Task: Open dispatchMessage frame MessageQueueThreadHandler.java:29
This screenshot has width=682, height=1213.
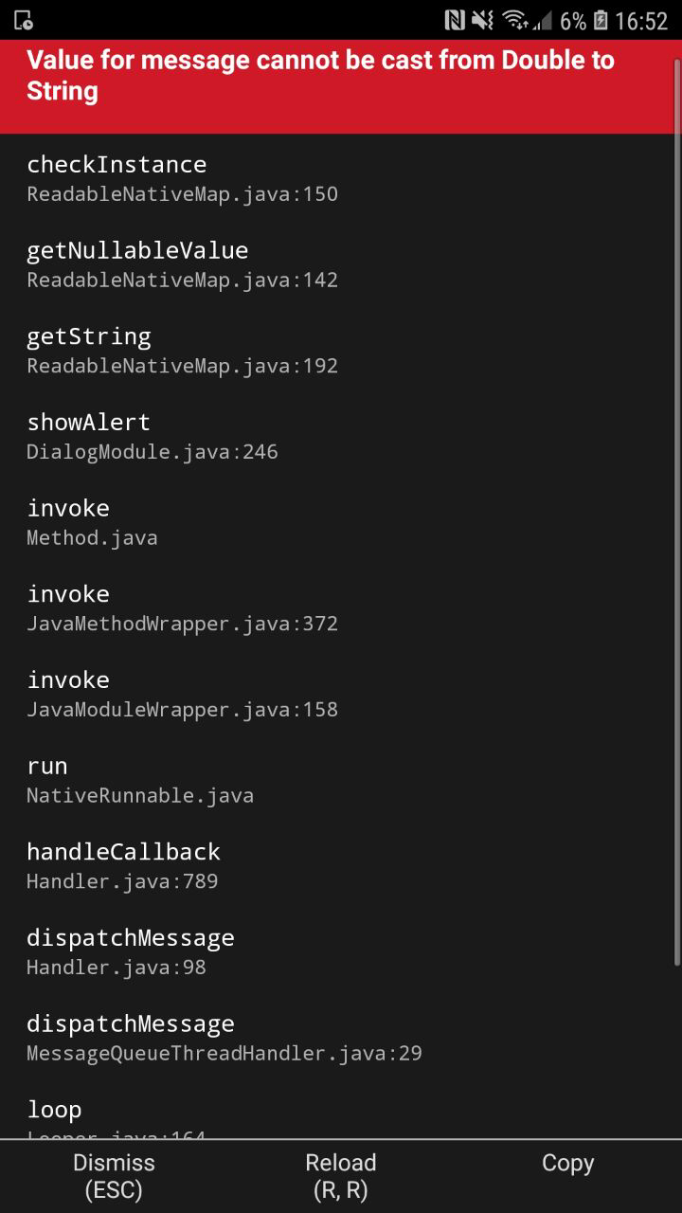Action: 341,1039
